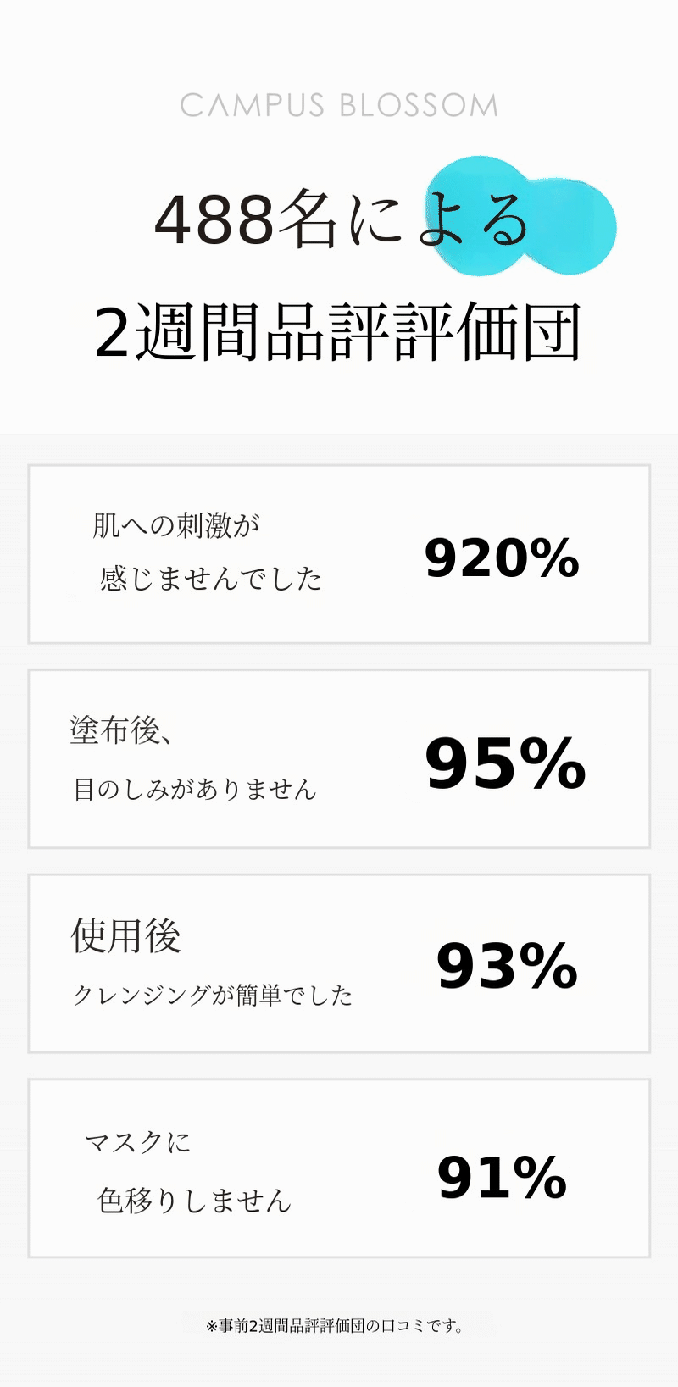Click the 使用後 label
678x1387 pixels.
[x=126, y=935]
